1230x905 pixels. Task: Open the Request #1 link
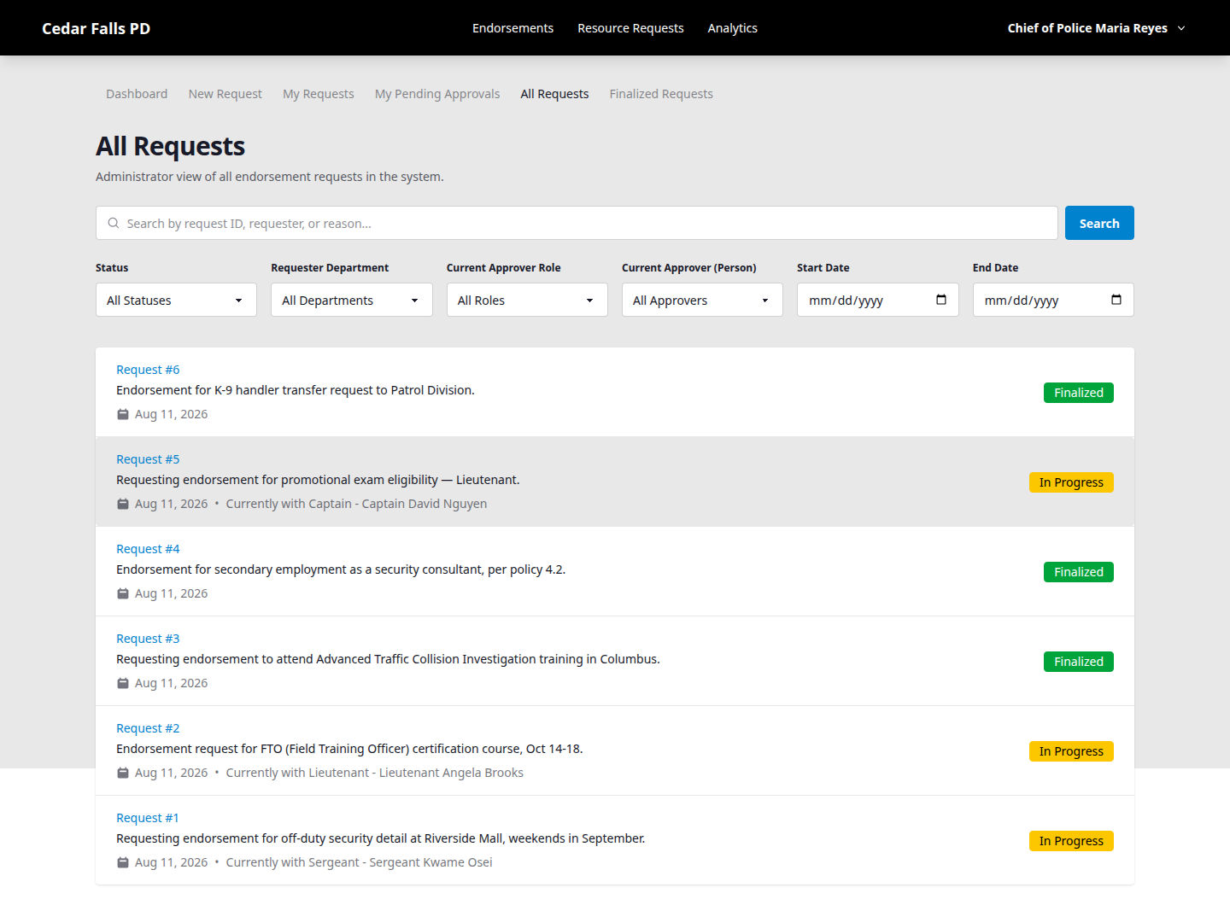[x=148, y=818]
